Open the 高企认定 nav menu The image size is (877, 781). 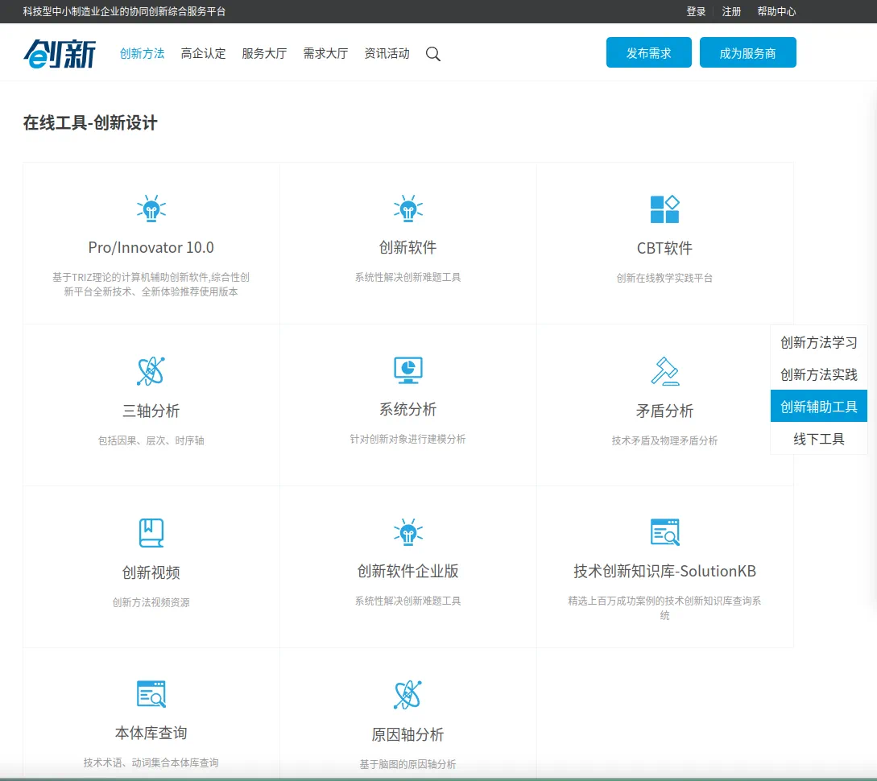click(203, 54)
